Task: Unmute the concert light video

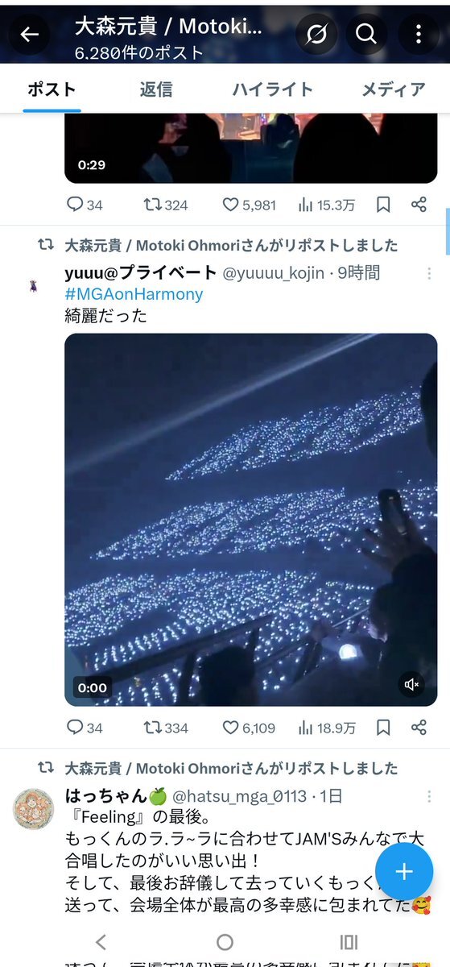Action: pos(412,685)
